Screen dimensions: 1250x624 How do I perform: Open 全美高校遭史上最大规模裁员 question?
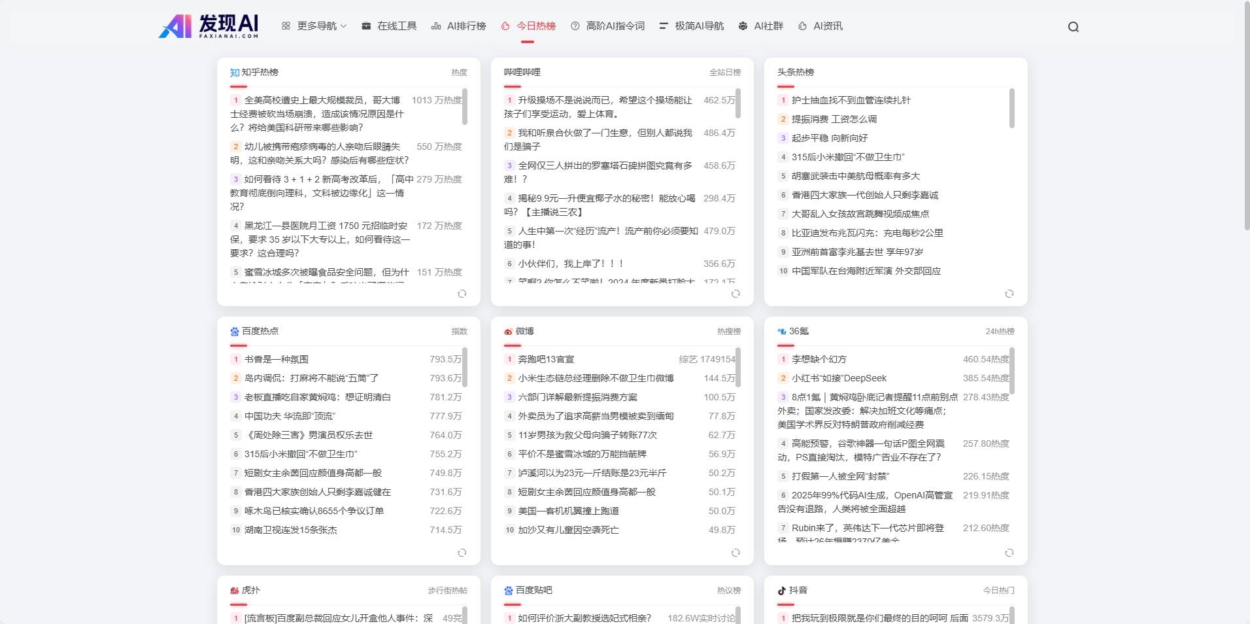(317, 114)
